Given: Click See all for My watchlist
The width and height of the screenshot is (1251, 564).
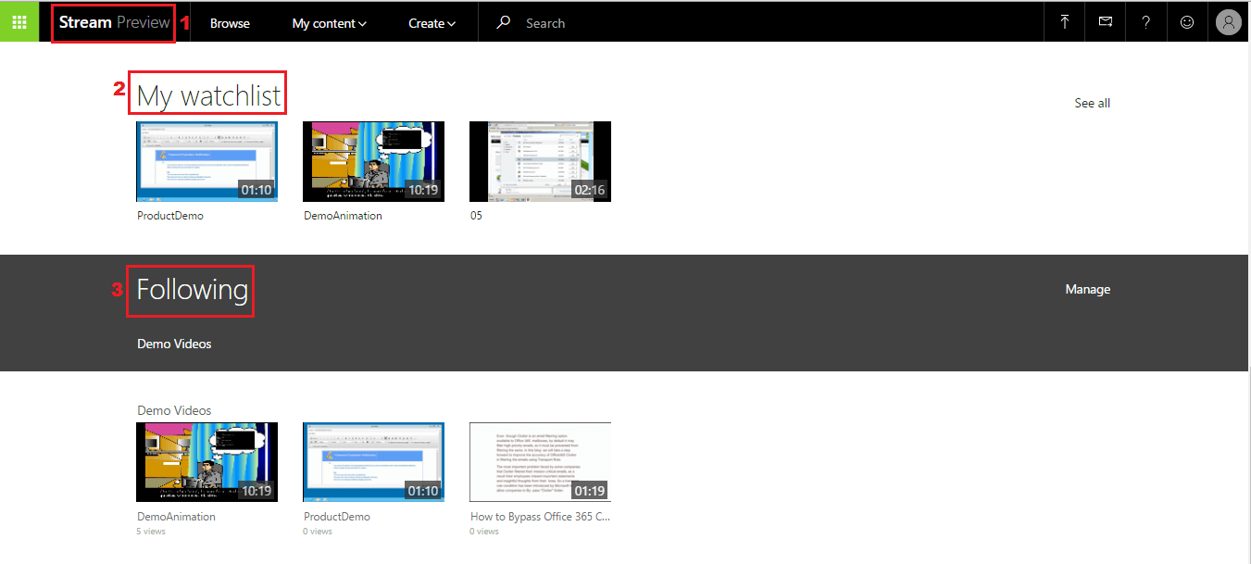Looking at the screenshot, I should coord(1092,103).
